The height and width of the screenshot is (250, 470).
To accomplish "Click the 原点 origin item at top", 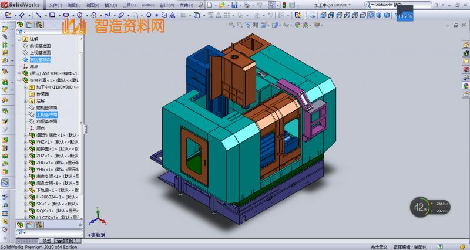I will pos(34,66).
